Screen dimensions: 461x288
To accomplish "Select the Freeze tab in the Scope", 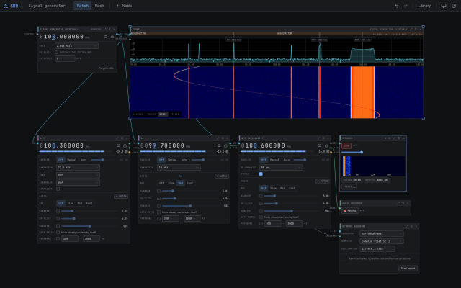I will [175, 114].
